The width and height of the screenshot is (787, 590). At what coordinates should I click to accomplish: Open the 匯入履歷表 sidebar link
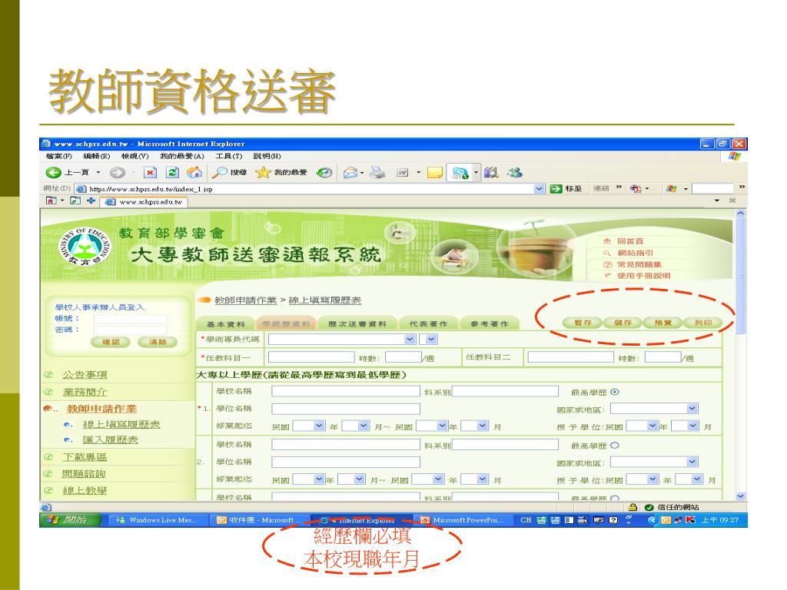(x=111, y=439)
